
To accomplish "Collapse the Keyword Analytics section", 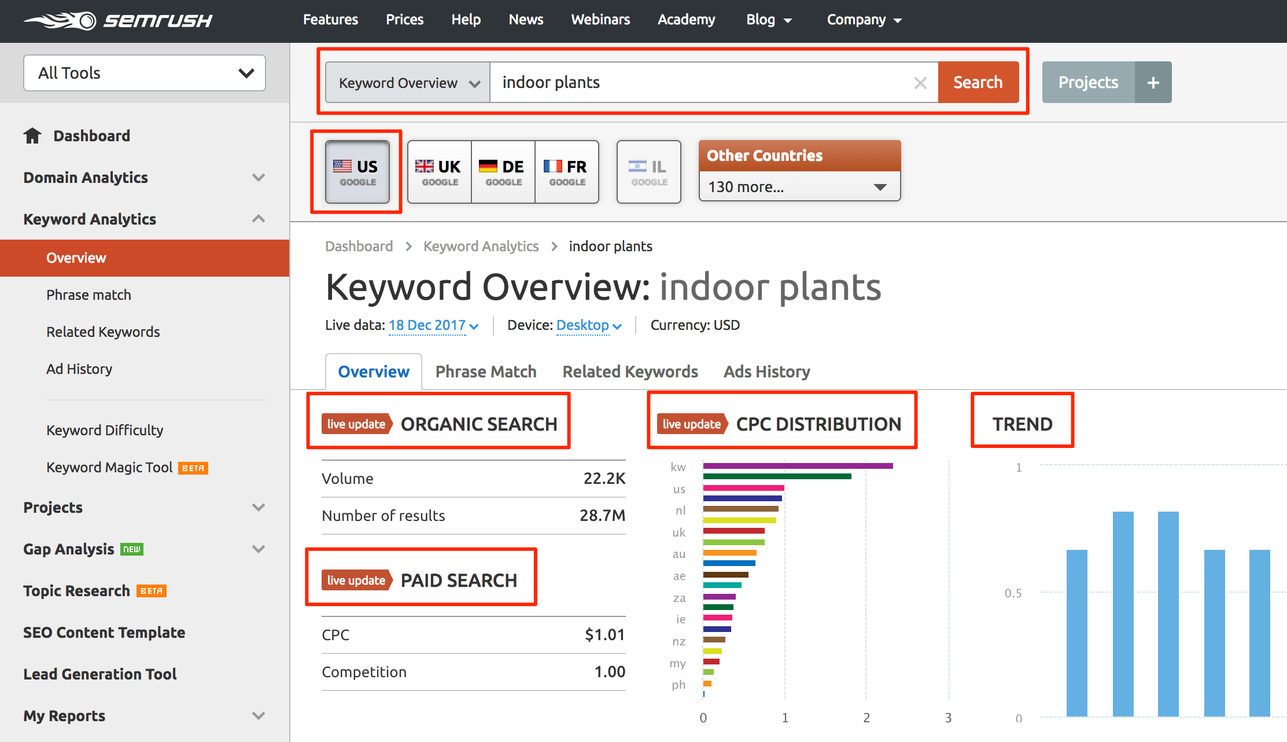I will tap(259, 219).
